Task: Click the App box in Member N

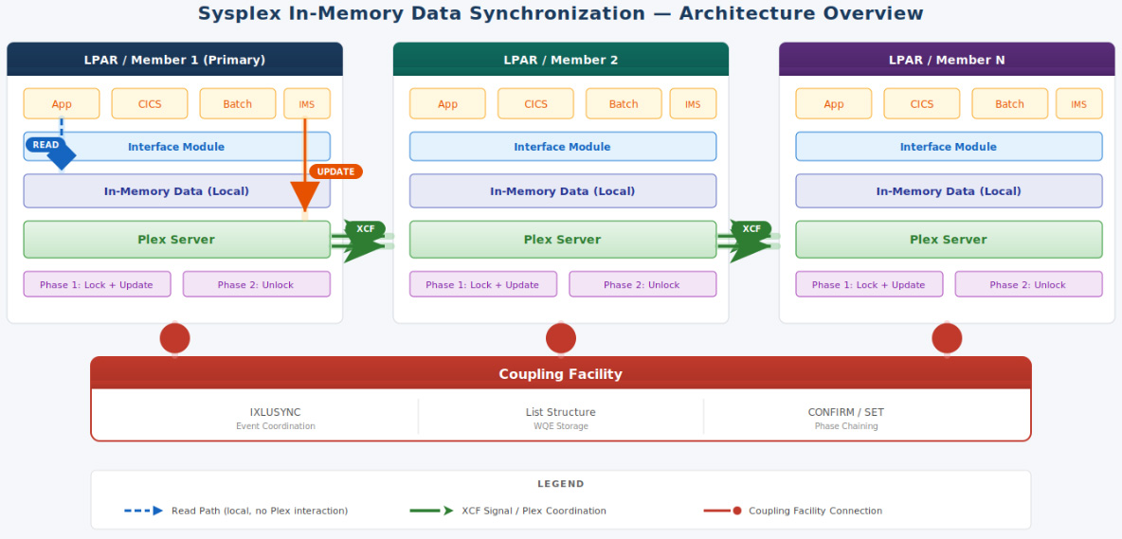Action: tap(834, 103)
